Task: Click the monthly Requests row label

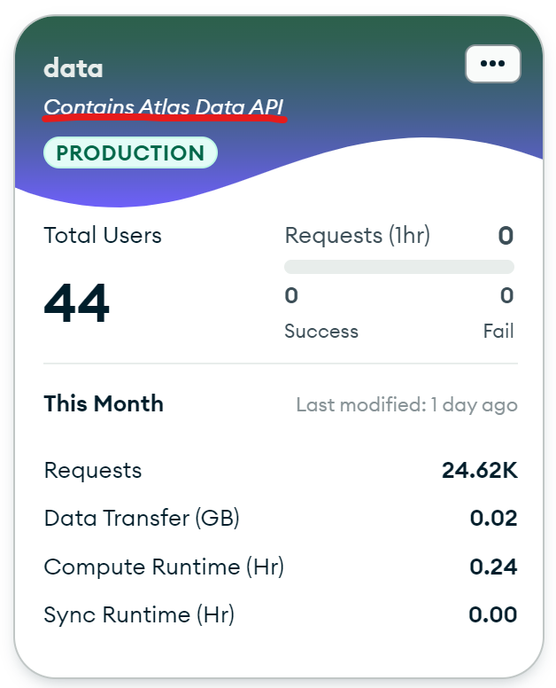Action: click(92, 470)
